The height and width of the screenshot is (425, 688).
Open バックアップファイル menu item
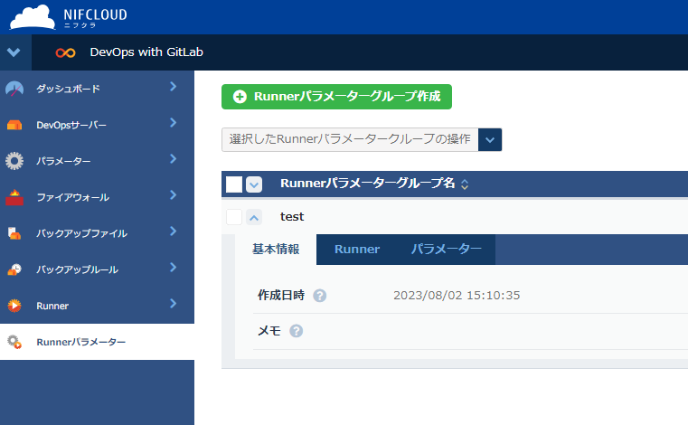97,233
